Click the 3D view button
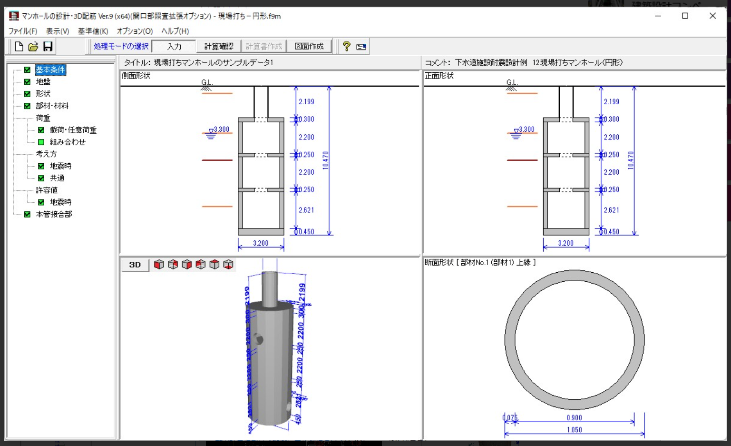The width and height of the screenshot is (731, 446). coord(135,265)
